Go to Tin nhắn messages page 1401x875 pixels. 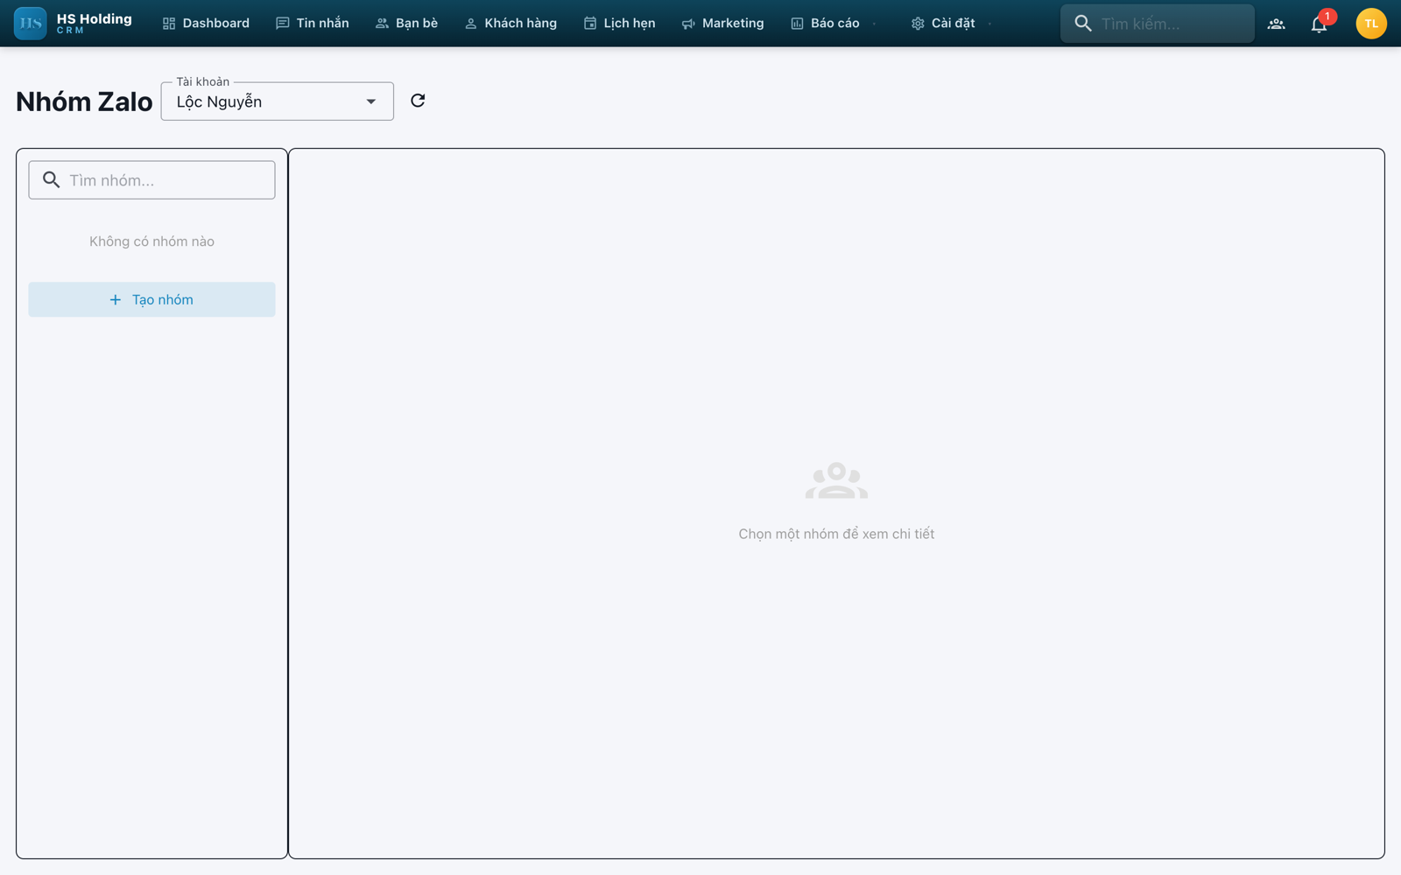(312, 24)
